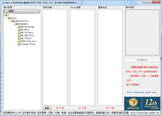
Task: Click the Tencent Files folder name
Action: pos(28,44)
